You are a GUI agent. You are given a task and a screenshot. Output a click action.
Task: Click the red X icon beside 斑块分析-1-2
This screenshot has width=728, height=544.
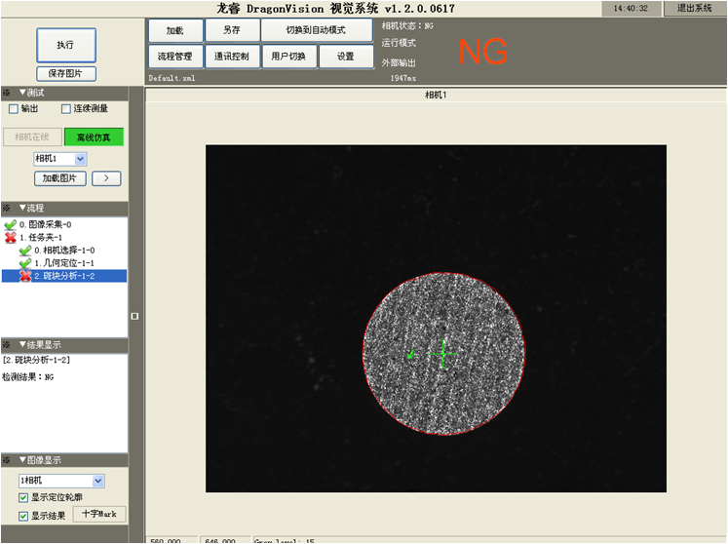pyautogui.click(x=25, y=276)
